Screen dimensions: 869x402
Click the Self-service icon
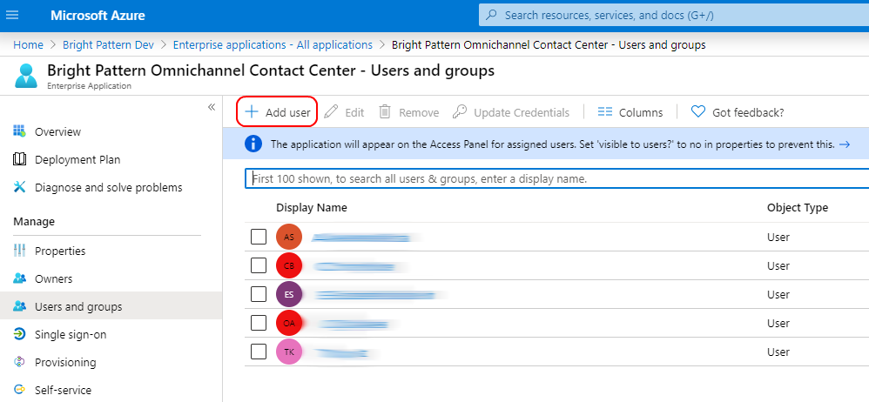click(19, 390)
